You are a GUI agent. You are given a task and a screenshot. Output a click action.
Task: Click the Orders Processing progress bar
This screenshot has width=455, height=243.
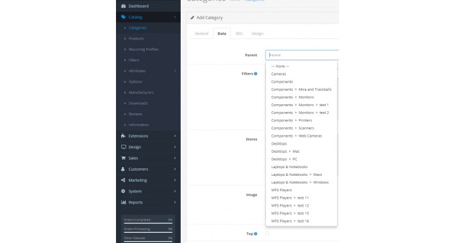(148, 232)
